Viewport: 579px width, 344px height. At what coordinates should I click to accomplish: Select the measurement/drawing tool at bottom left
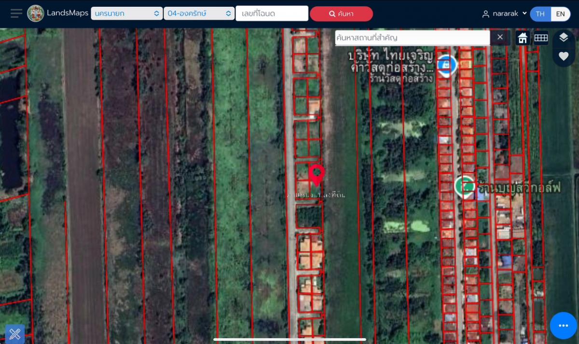[14, 333]
